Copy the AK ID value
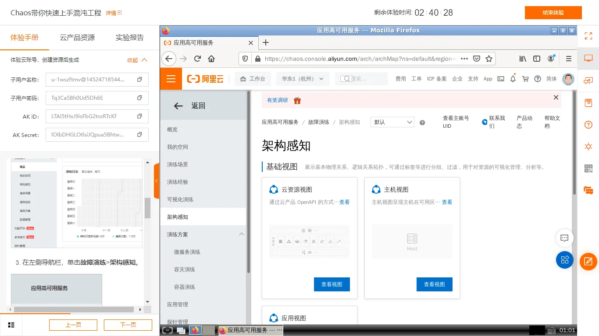The image size is (599, 336). [139, 116]
